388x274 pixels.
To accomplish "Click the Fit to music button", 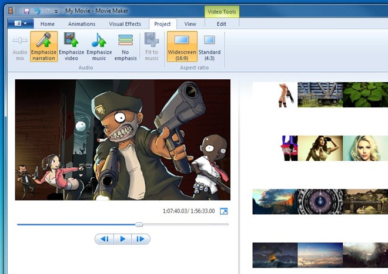I will coord(152,47).
